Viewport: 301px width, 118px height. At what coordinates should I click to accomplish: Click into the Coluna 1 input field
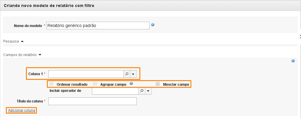(86, 74)
